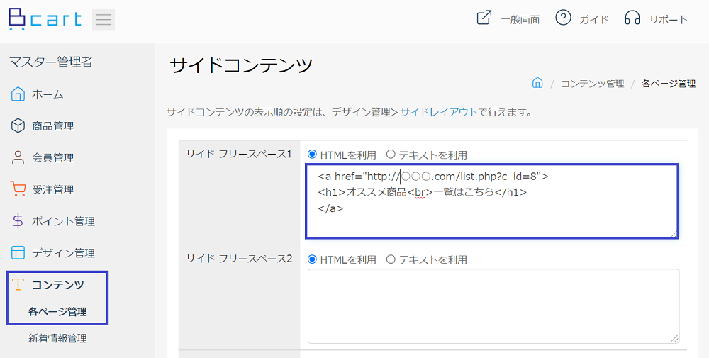Click the デザイン管理 layout icon
Screen dimensions: 709x358
tap(18, 252)
